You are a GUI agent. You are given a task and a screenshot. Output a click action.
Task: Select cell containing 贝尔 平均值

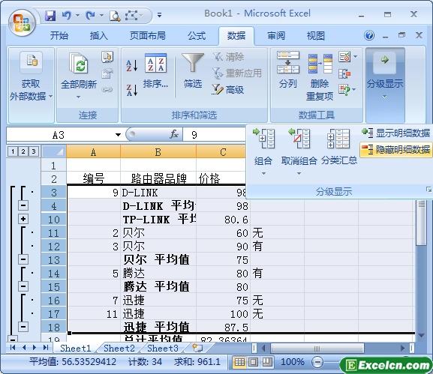coord(158,260)
